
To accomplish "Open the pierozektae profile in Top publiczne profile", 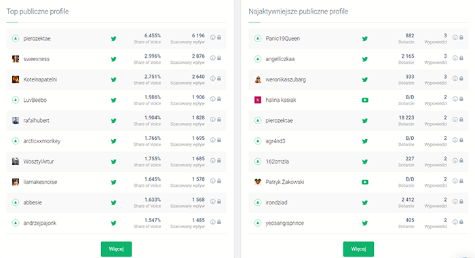I will pos(37,39).
